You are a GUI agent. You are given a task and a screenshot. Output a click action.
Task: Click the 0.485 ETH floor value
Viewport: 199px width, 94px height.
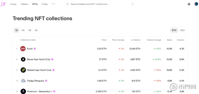[x=101, y=91]
